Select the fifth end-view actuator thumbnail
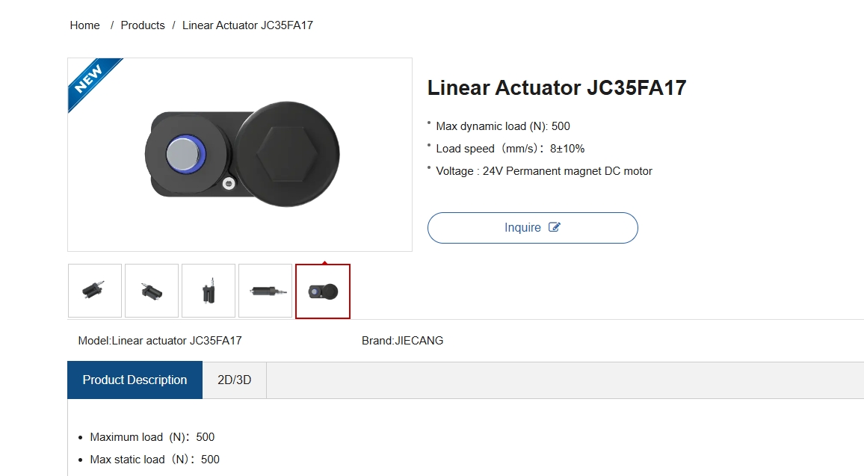 point(323,291)
